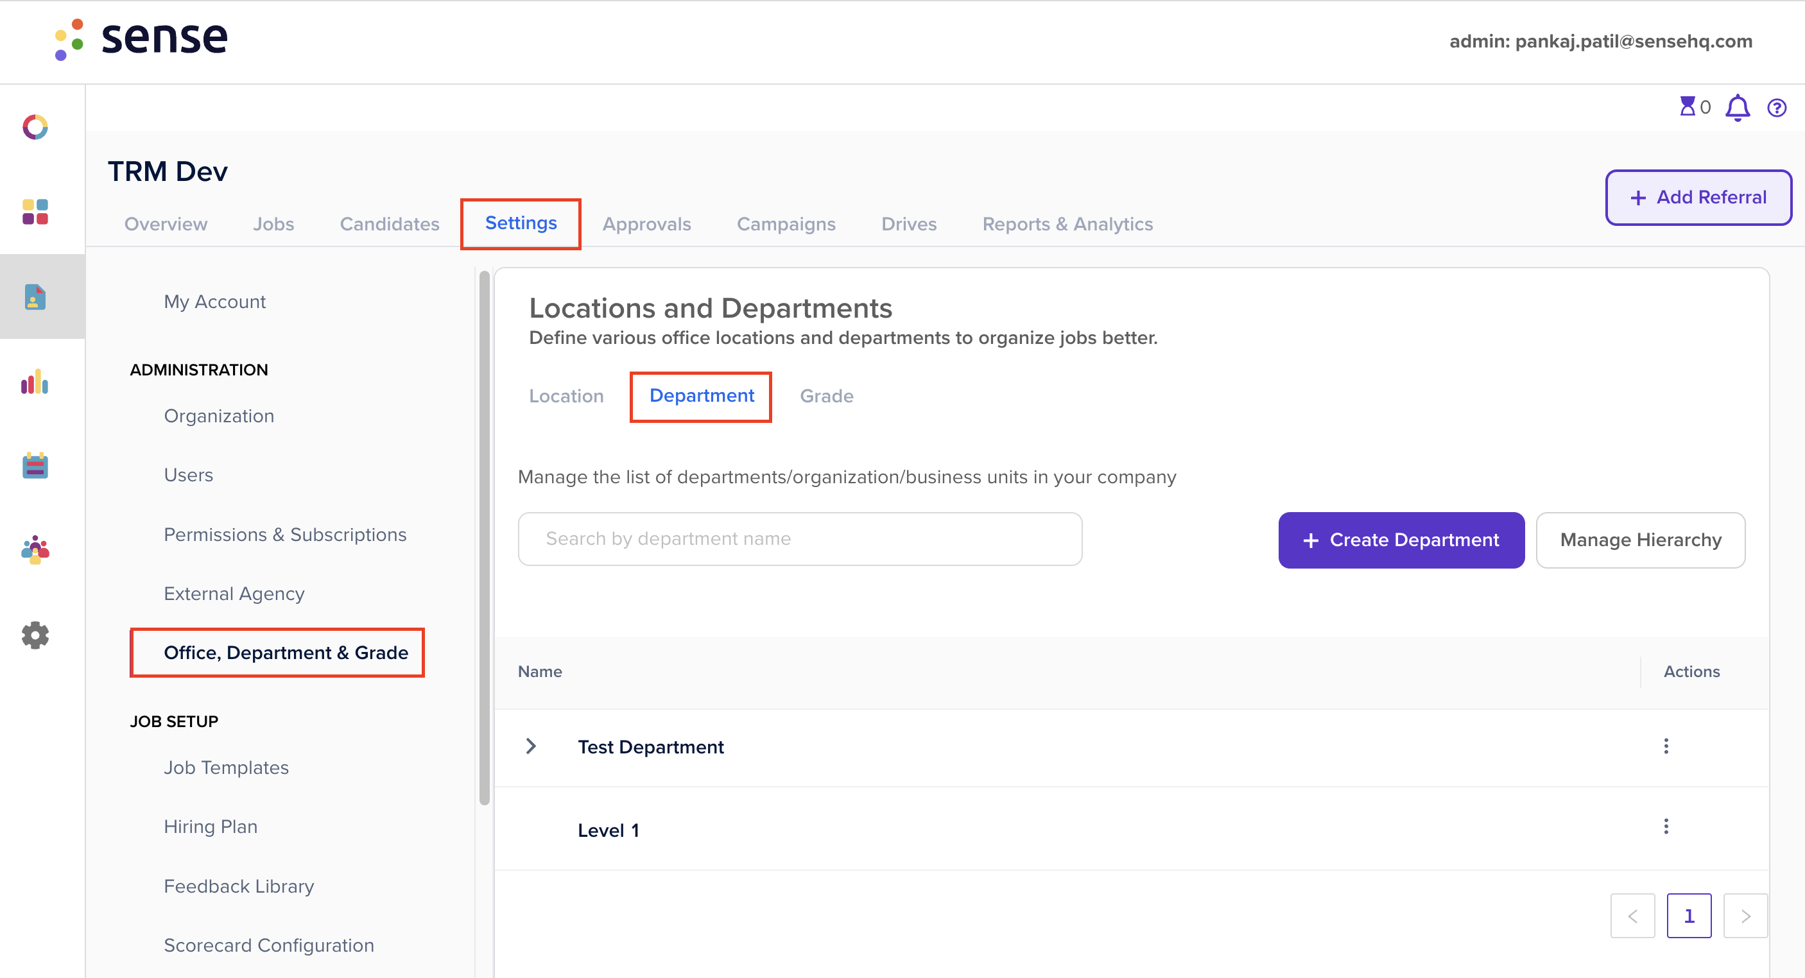This screenshot has height=978, width=1805.
Task: Open Users settings
Action: click(x=189, y=475)
